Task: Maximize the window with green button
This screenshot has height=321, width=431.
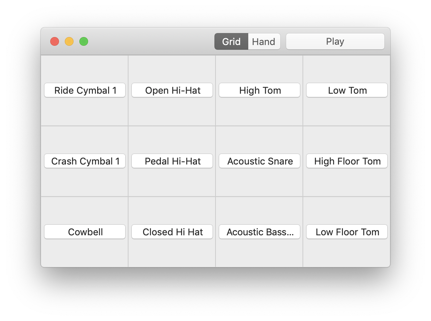Action: click(x=84, y=41)
